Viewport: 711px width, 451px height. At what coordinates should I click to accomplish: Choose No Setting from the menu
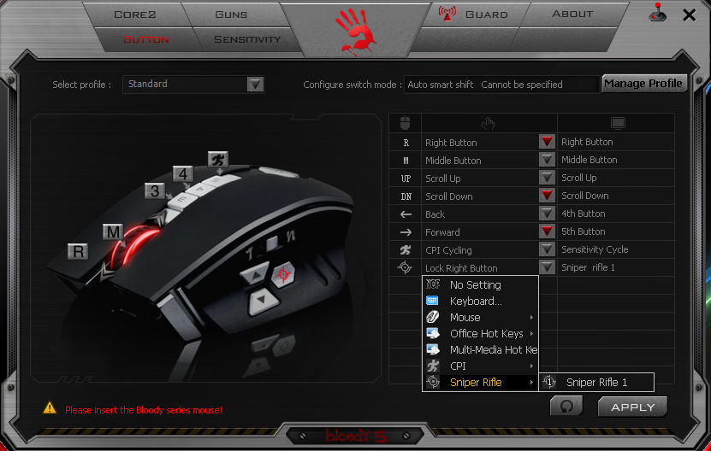tap(480, 284)
